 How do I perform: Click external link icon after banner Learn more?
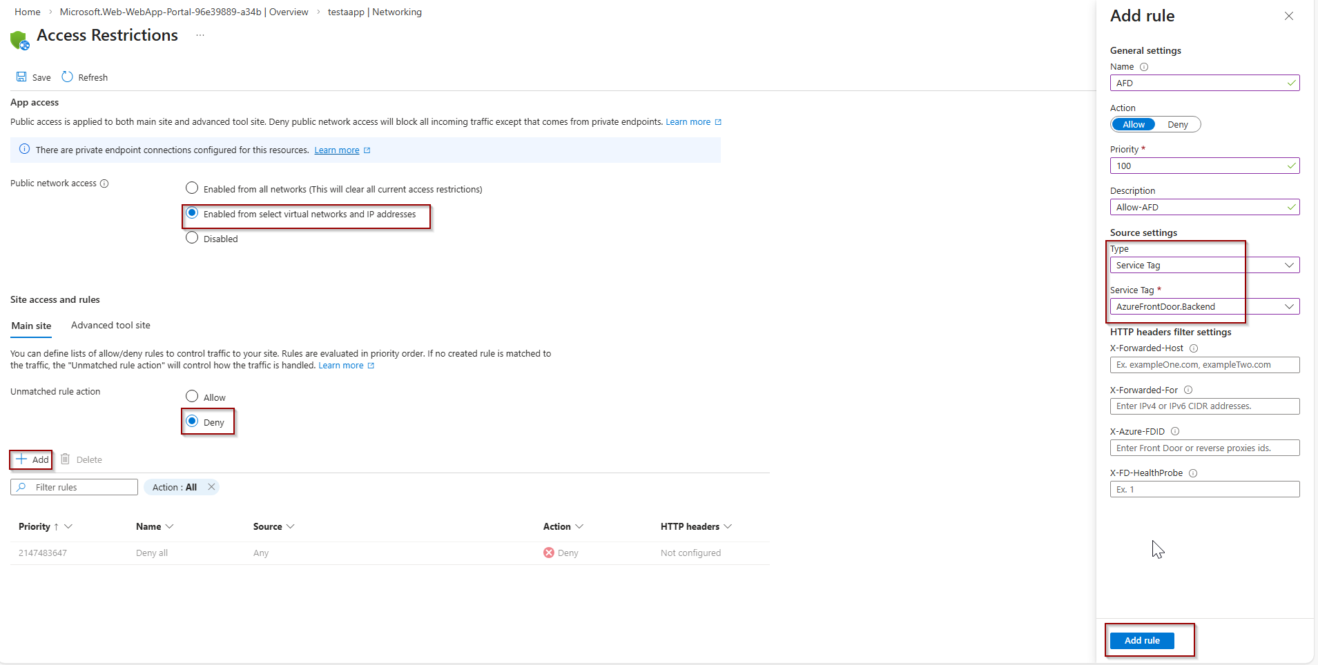click(x=367, y=150)
